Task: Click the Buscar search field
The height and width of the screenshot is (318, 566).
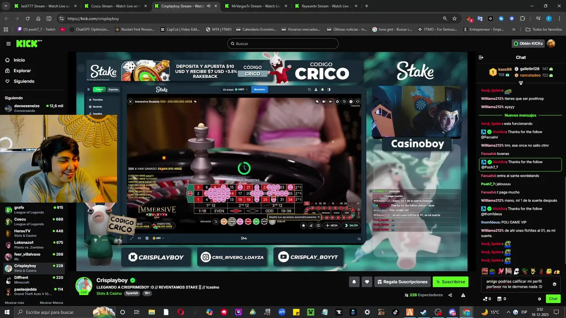Action: tap(283, 44)
